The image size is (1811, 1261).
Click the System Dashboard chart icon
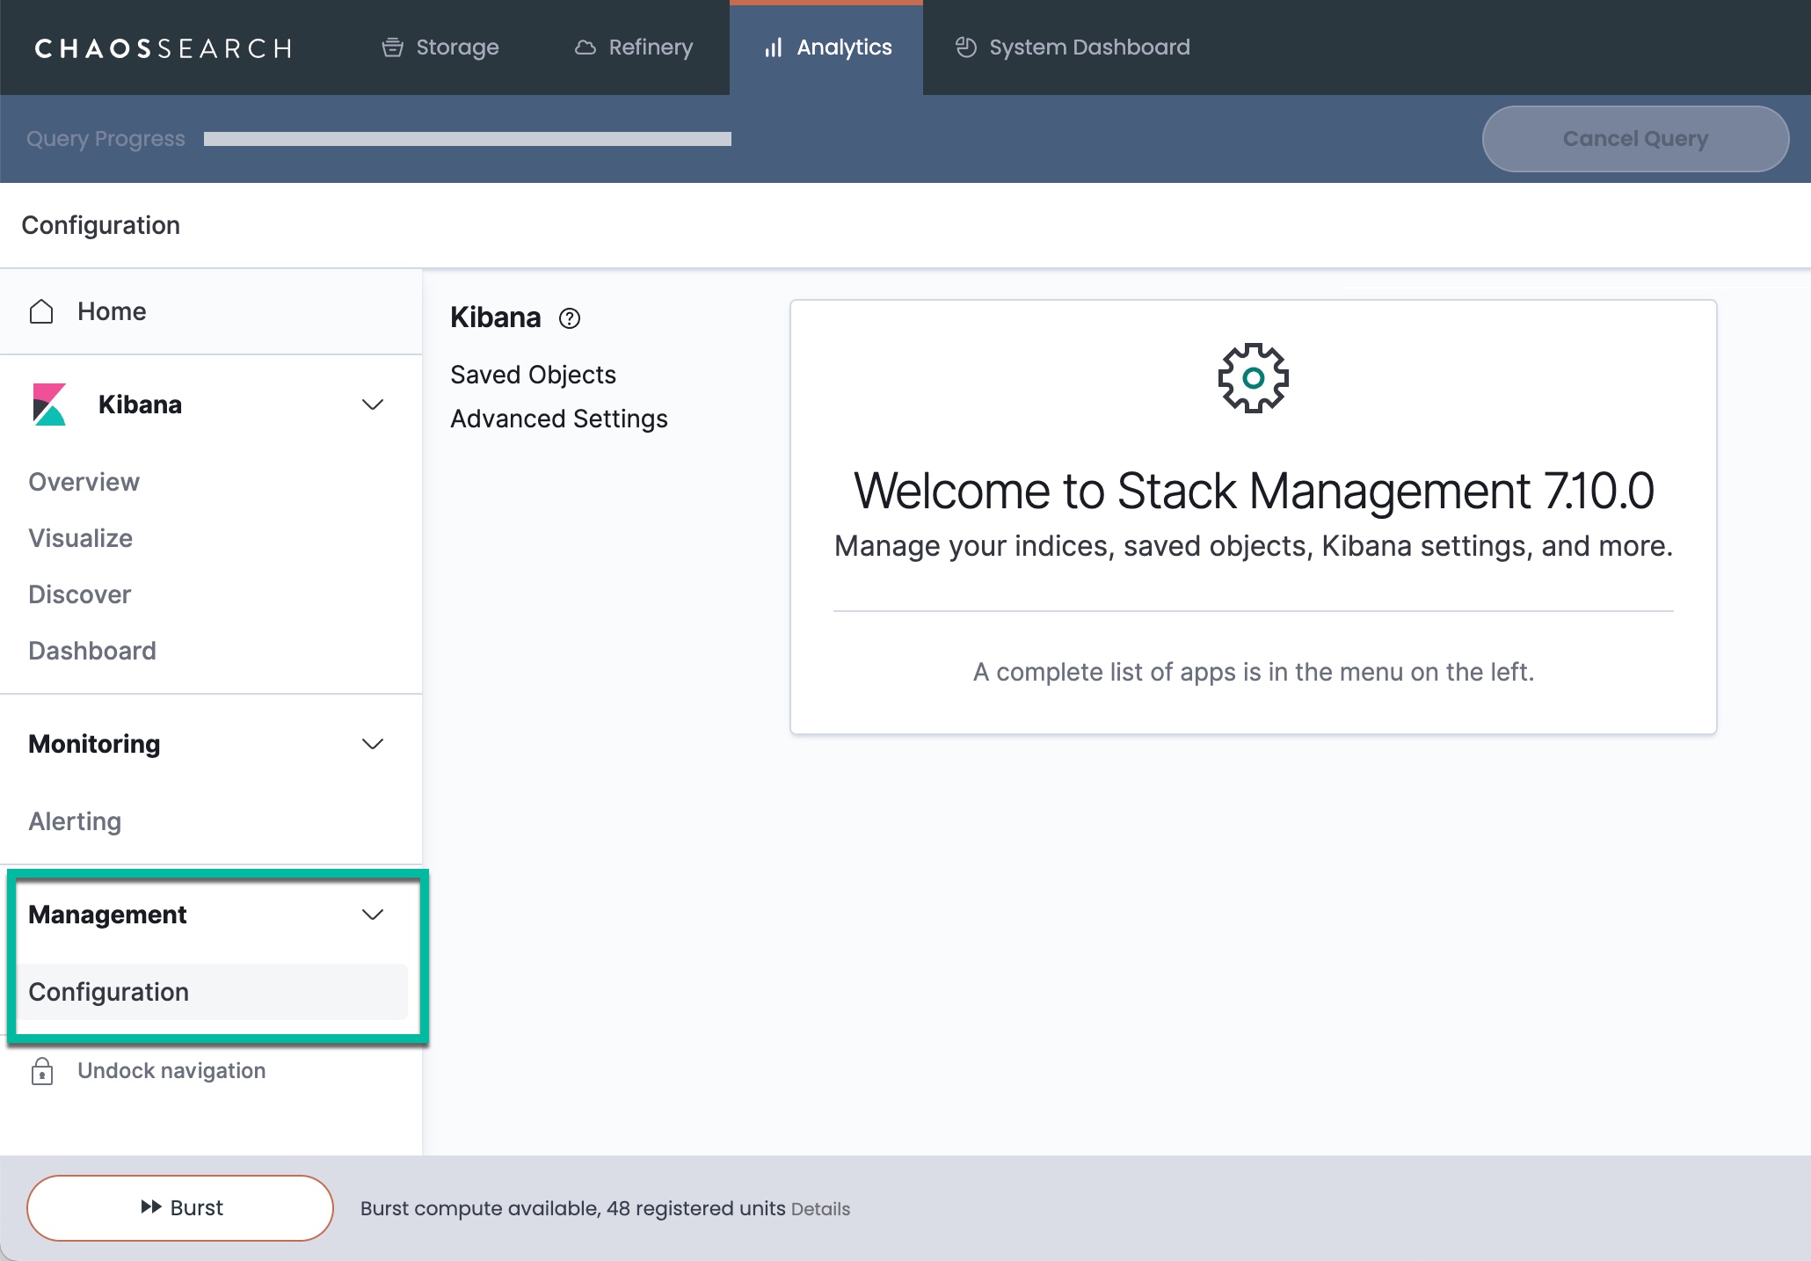966,47
